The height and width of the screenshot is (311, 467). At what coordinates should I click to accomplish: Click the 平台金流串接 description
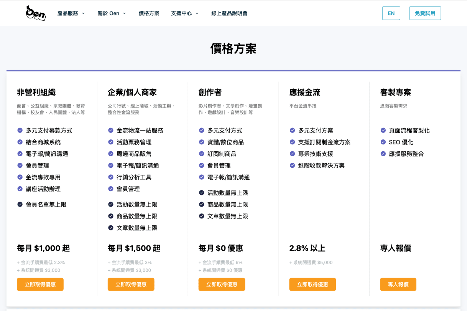[303, 106]
